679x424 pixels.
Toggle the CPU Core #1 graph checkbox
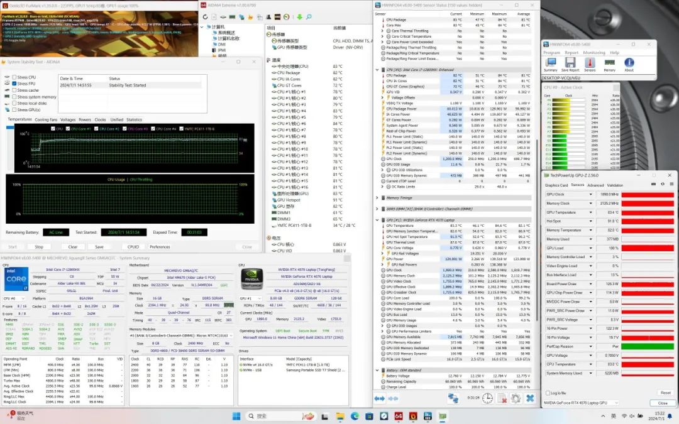point(69,129)
